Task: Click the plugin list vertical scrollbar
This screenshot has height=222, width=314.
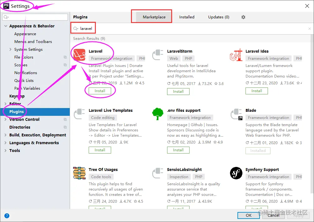Action: 312,114
